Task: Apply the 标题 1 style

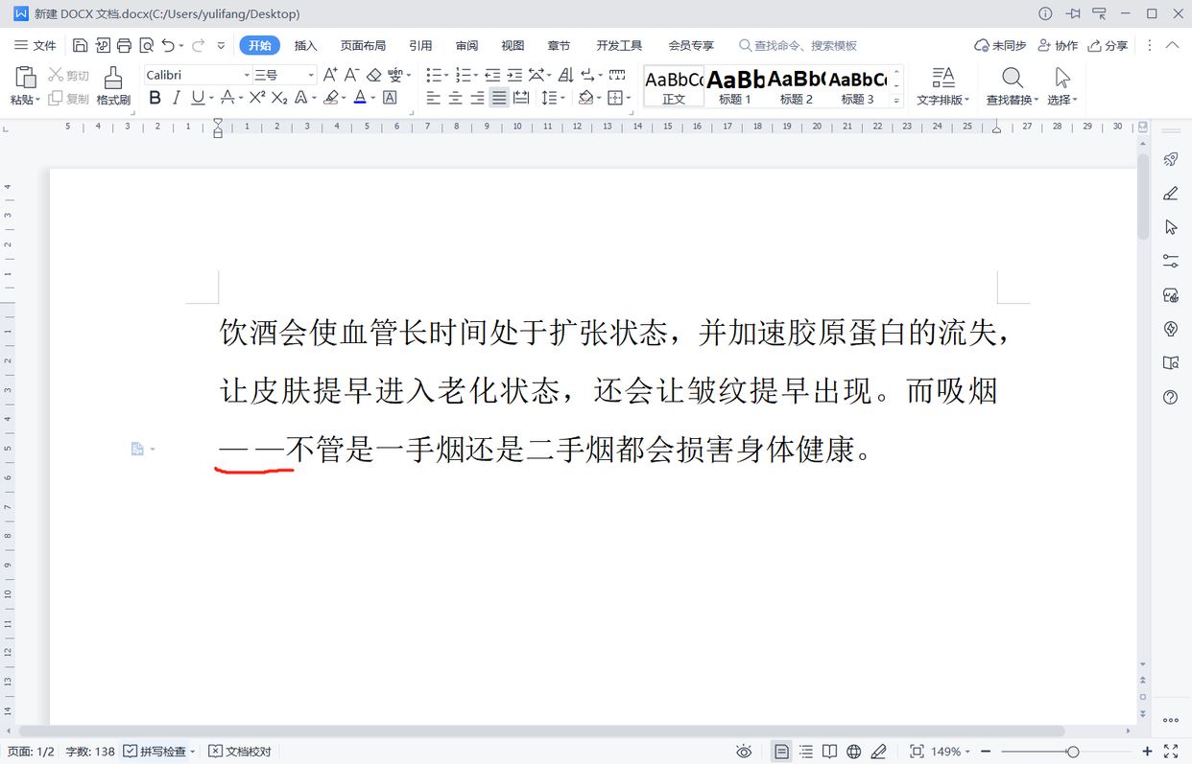Action: 735,86
